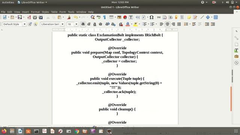The width and height of the screenshot is (240, 135).
Task: Click the Paste icon
Action: pyautogui.click(x=60, y=17)
